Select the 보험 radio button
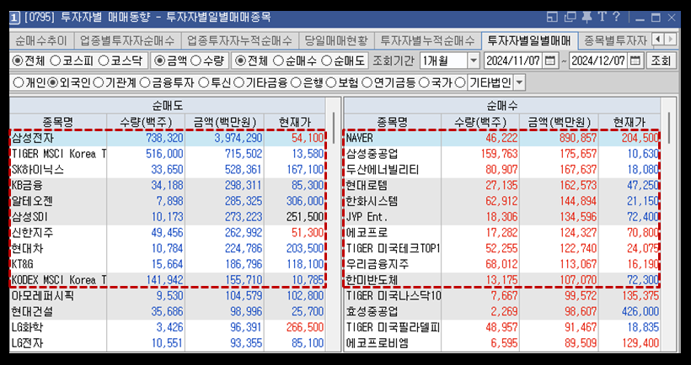Viewport: 691px width, 365px height. point(331,82)
